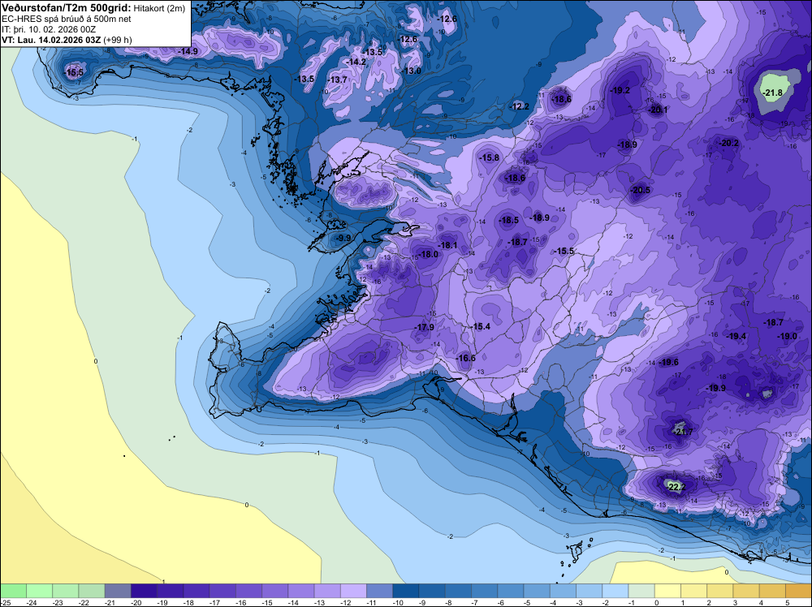Click the dark indigo legend swatch above -20
Image resolution: width=812 pixels, height=607 pixels.
click(x=144, y=591)
